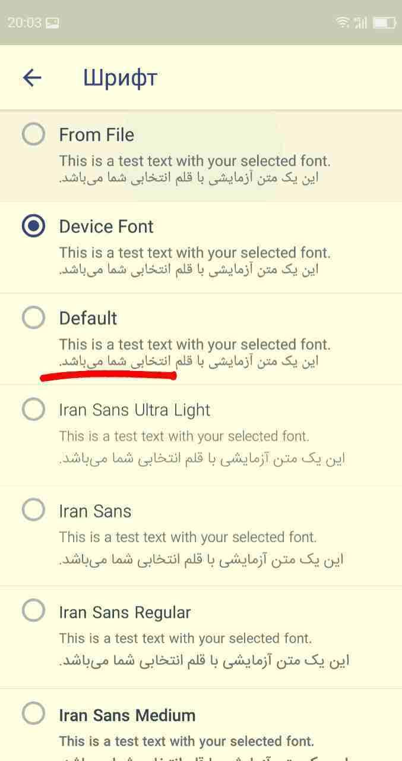The image size is (402, 761).
Task: Select the Iran Sans Ultra Light radio button
Action: 33,409
